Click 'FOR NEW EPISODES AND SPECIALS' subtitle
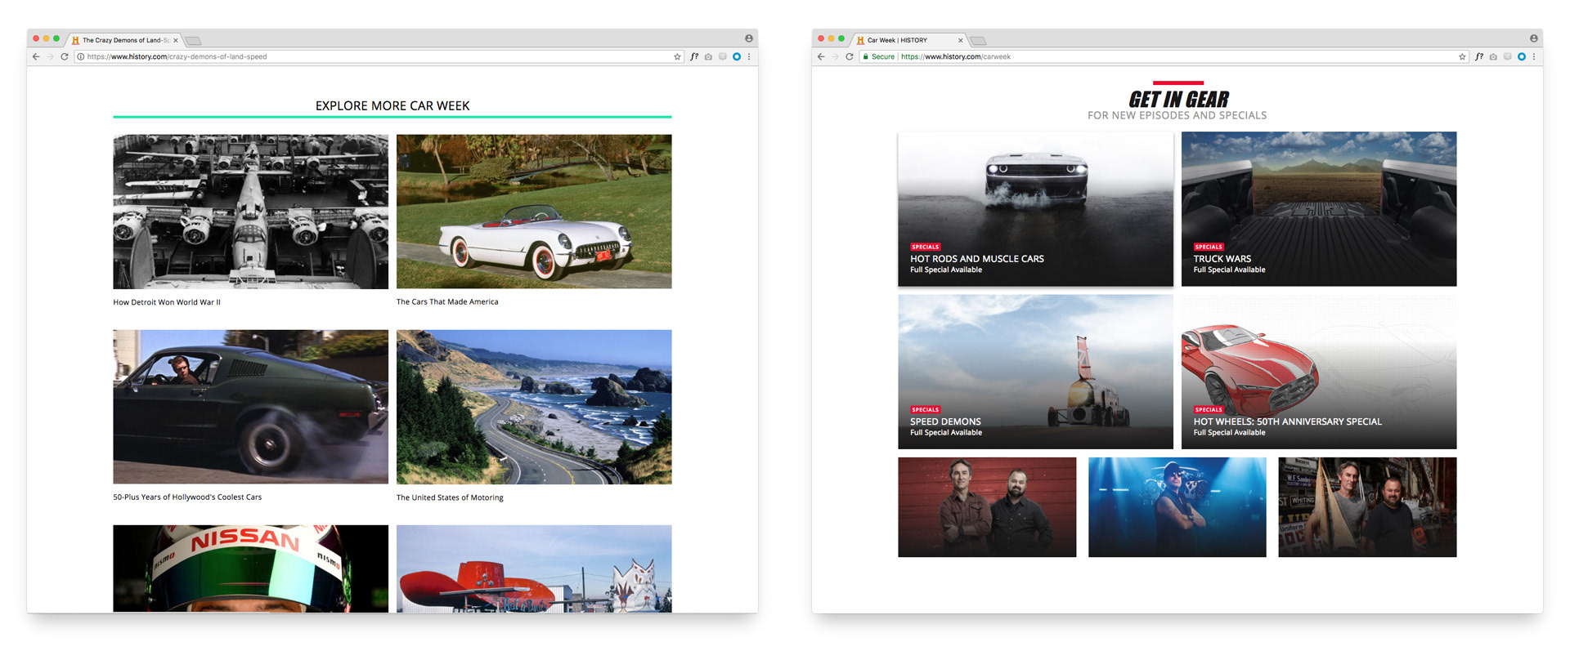This screenshot has width=1570, height=651. click(1177, 115)
